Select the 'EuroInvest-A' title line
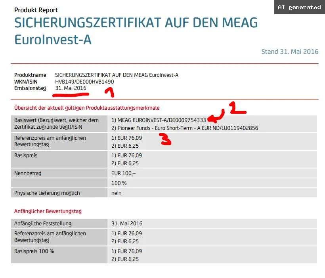325x278 pixels. [x=53, y=40]
